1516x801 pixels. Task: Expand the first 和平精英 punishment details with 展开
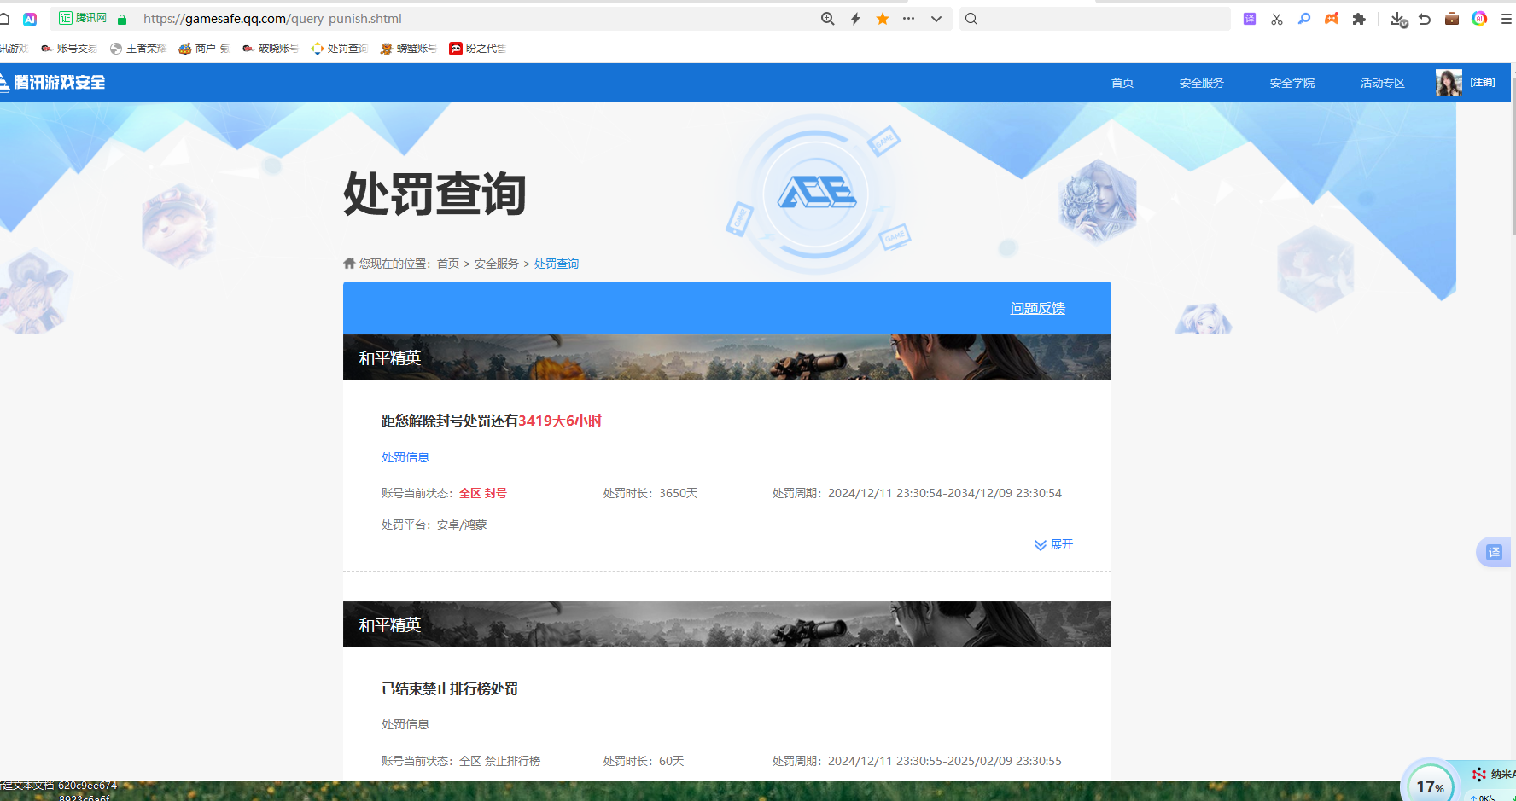1053,544
